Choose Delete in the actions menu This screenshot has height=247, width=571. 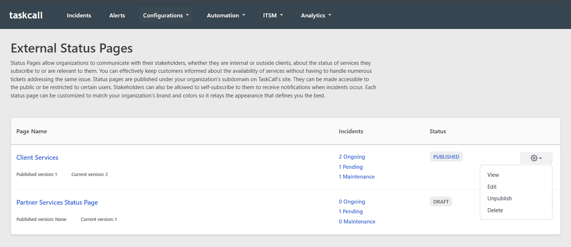pyautogui.click(x=495, y=210)
